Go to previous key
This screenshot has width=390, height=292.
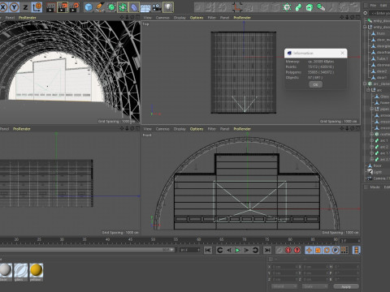(x=219, y=250)
